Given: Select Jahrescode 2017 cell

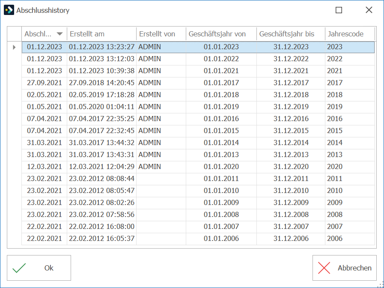Looking at the screenshot, I should (x=350, y=83).
